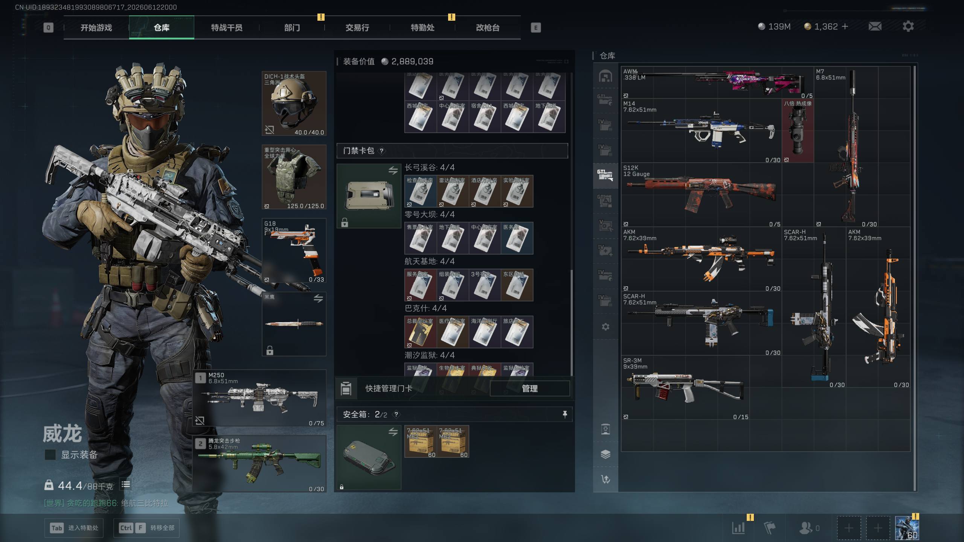The image size is (964, 542).
Task: Open the 交易行 tab
Action: tap(357, 27)
